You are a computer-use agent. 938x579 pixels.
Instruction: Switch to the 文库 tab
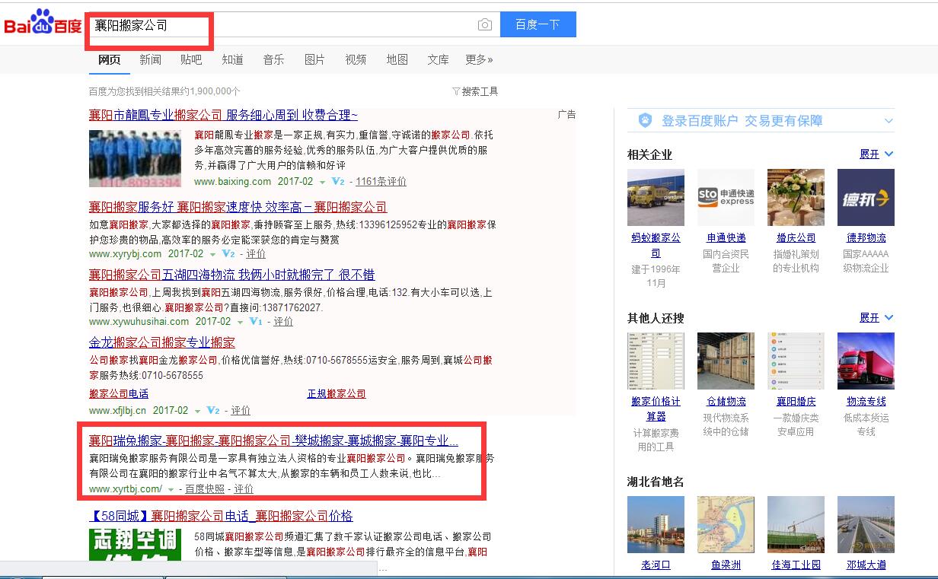click(438, 59)
